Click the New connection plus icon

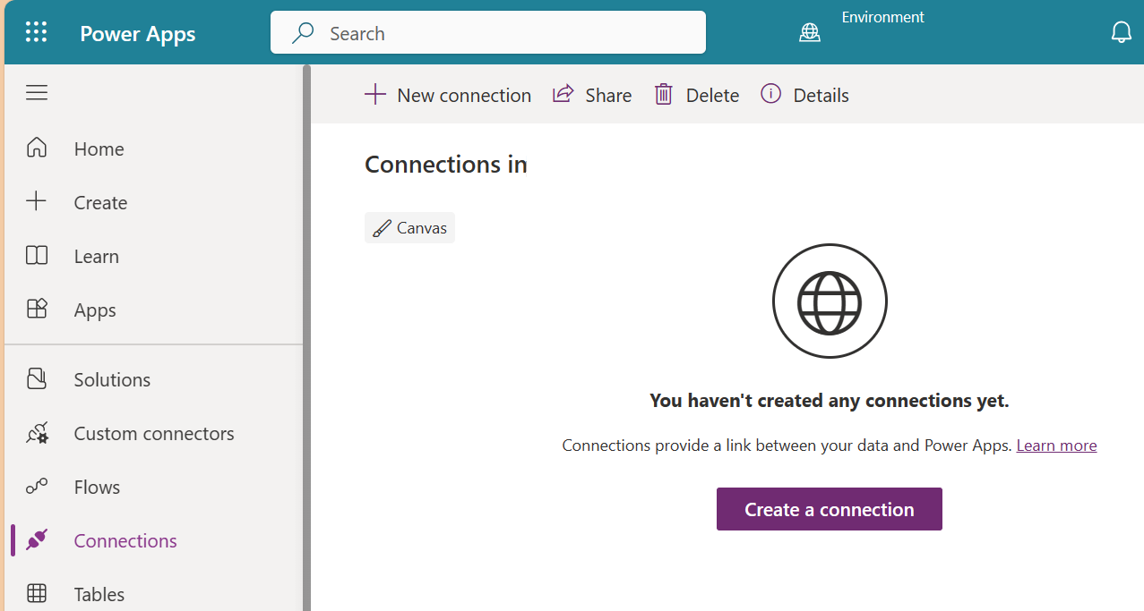(x=375, y=94)
